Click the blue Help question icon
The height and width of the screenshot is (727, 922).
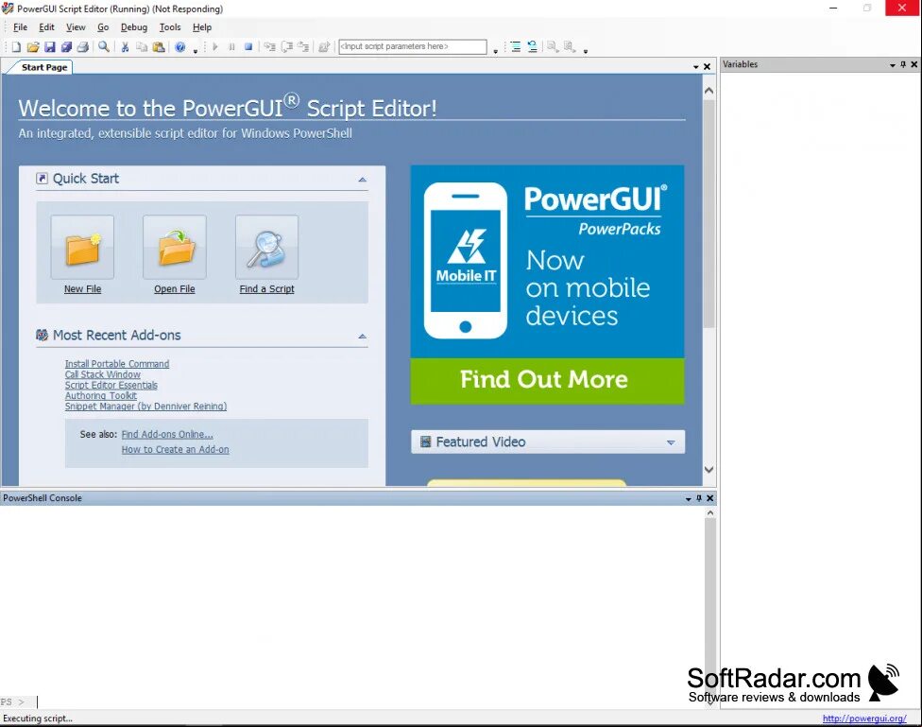[x=179, y=47]
